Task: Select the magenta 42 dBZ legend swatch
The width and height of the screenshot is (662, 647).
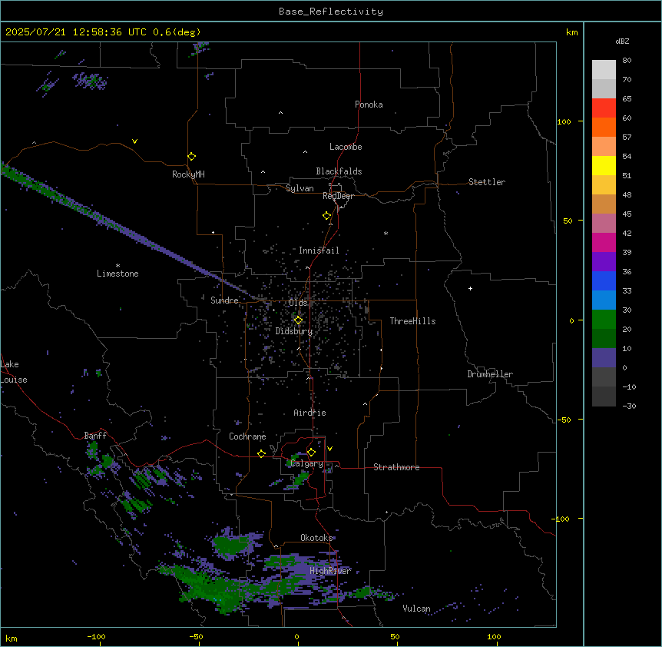Action: (x=604, y=242)
